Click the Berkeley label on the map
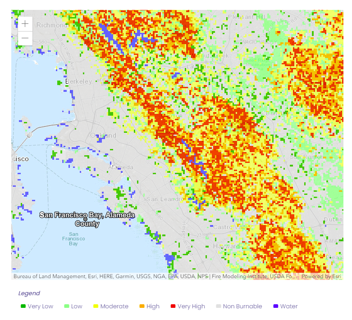Viewport: 352px width, 320px height. click(78, 81)
